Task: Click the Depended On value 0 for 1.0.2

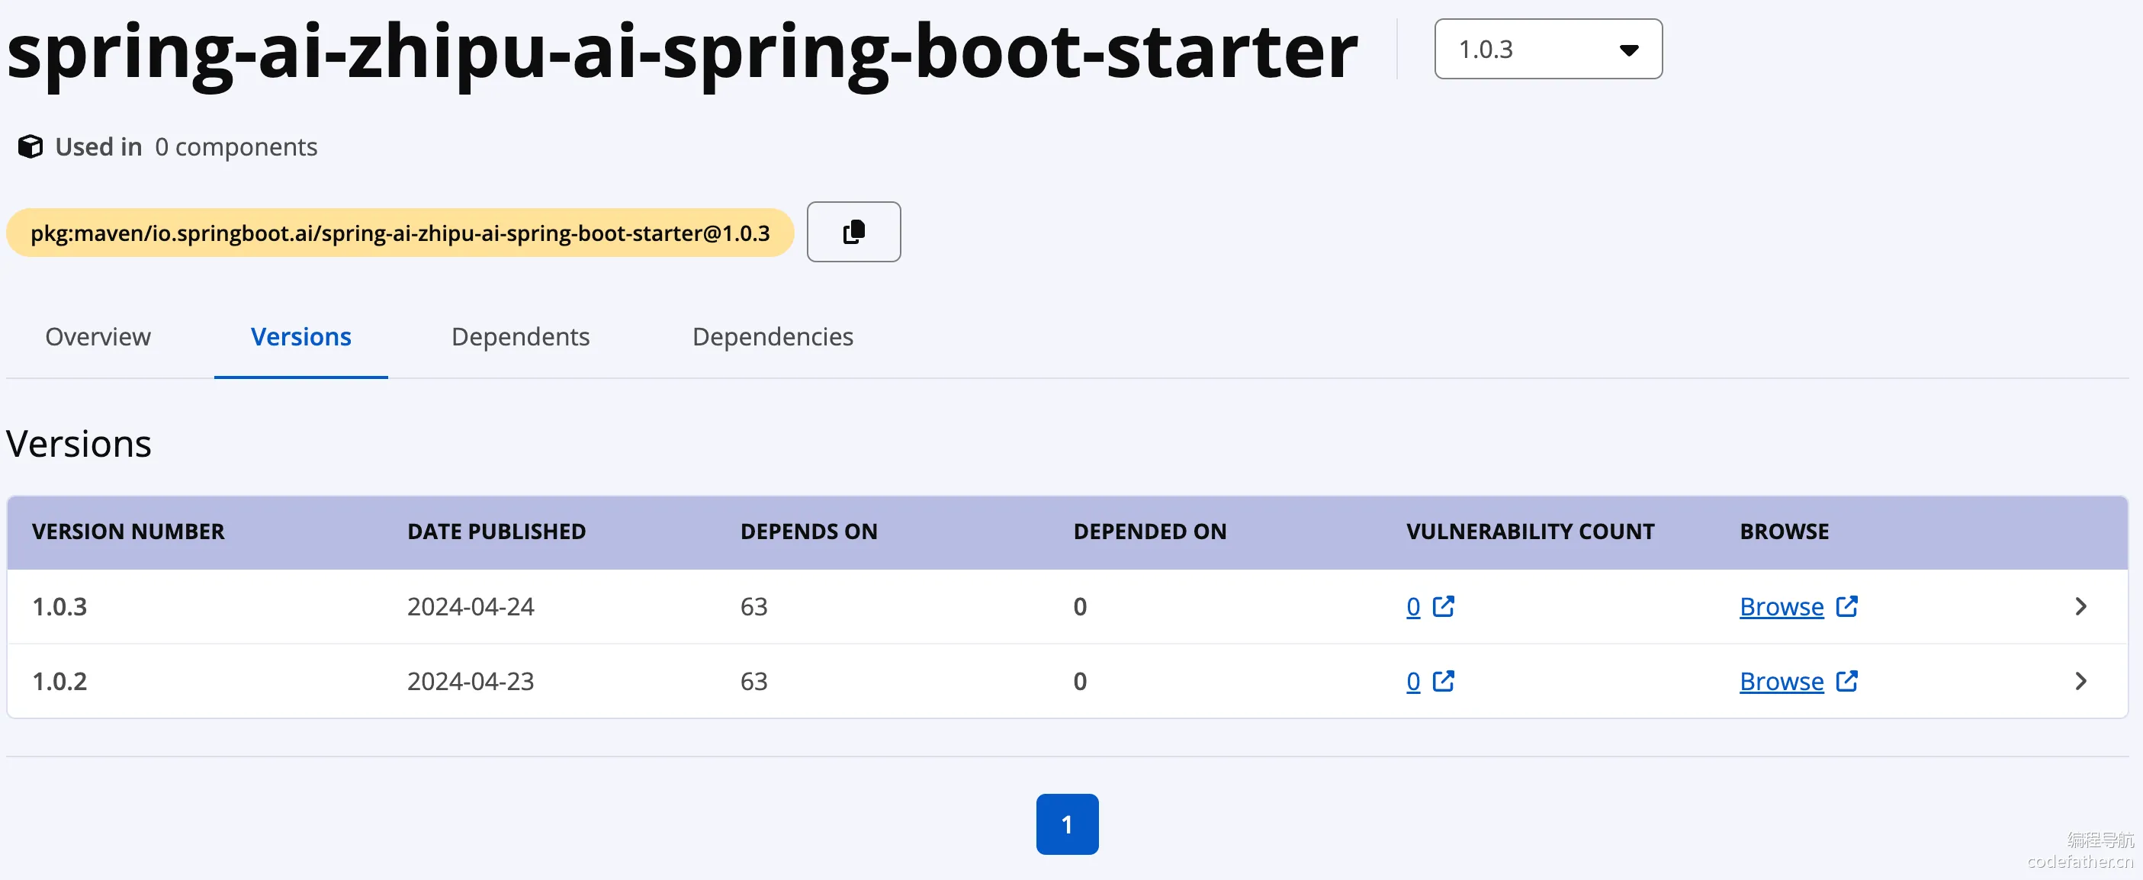Action: pyautogui.click(x=1080, y=682)
